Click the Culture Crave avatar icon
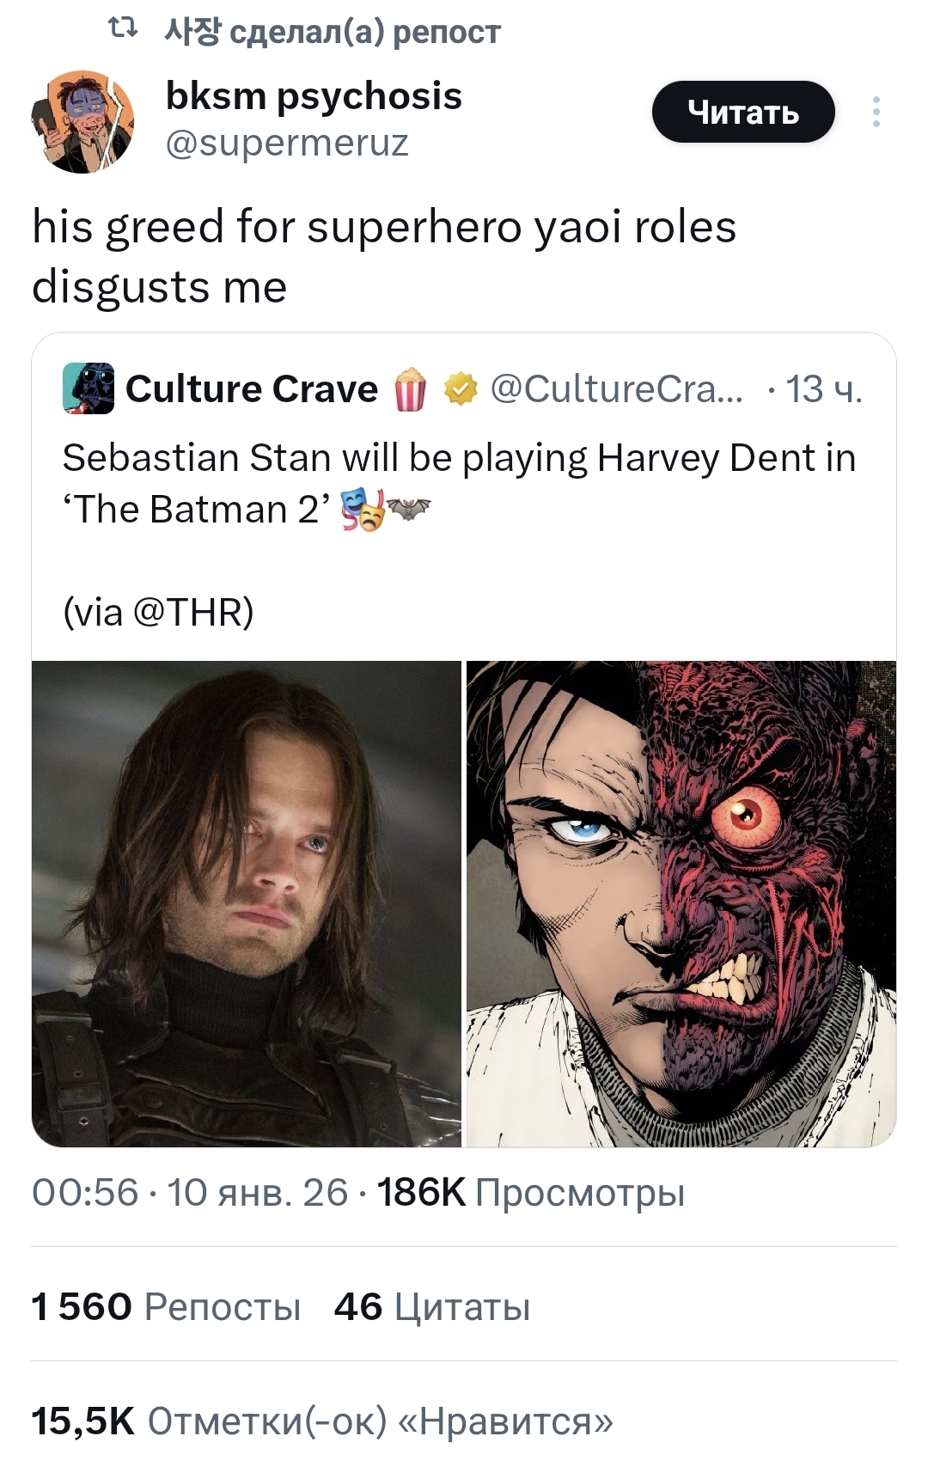The width and height of the screenshot is (928, 1473). pyautogui.click(x=89, y=389)
